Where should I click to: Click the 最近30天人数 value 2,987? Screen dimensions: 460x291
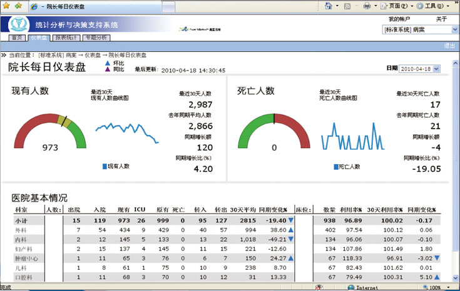click(x=200, y=104)
